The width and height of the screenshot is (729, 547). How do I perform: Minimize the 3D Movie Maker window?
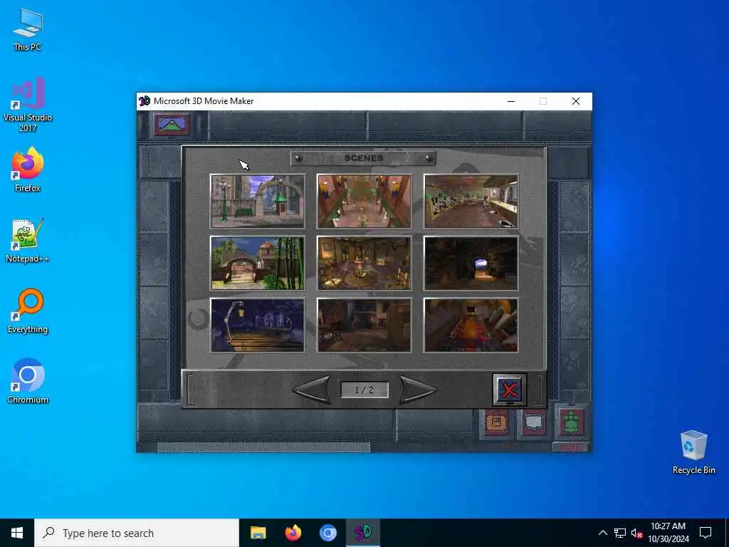click(x=511, y=101)
